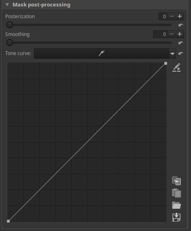Click the Posterization slider handle
The height and width of the screenshot is (231, 191).
10,25
